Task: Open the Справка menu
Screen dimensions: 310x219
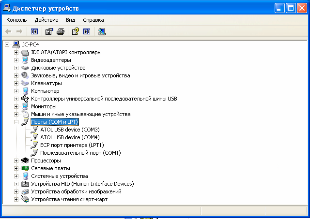Action: click(x=93, y=20)
